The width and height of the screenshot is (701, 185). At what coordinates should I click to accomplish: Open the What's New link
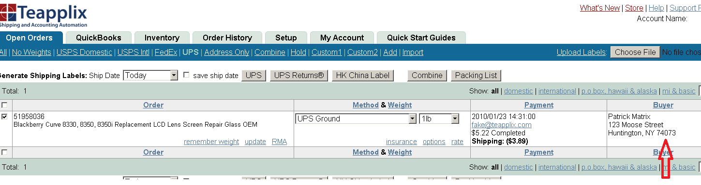tap(599, 8)
